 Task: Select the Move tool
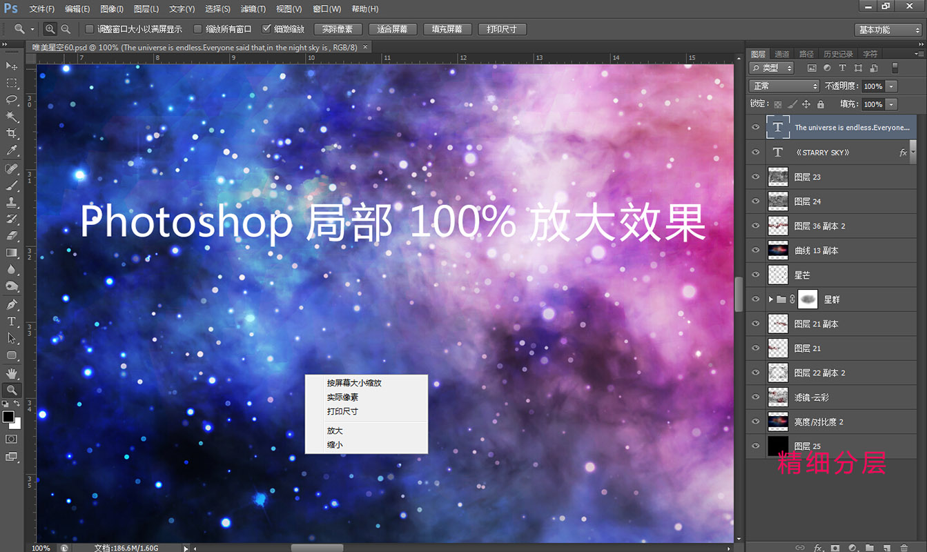(x=12, y=66)
